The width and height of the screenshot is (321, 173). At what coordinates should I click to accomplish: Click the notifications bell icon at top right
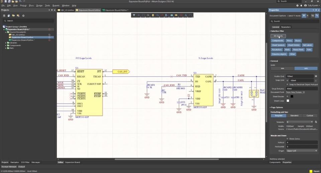[x=301, y=6]
